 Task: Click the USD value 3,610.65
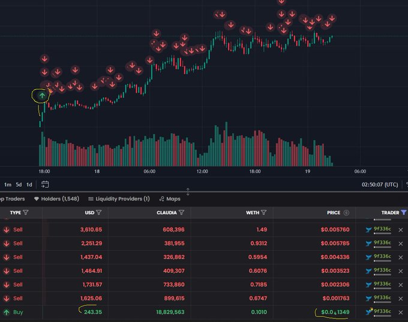click(x=91, y=230)
